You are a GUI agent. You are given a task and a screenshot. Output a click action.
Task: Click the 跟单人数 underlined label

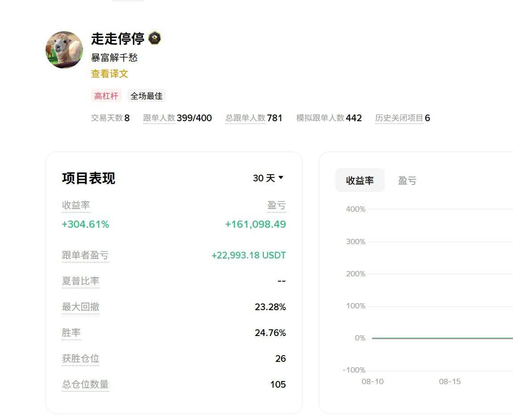158,118
